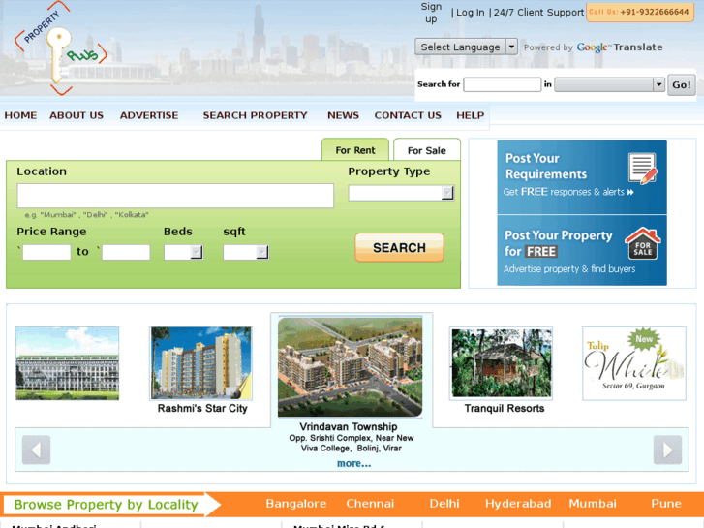Open the SEARCH PROPERTY menu item
Viewport: 704px width, 528px height.
click(255, 115)
